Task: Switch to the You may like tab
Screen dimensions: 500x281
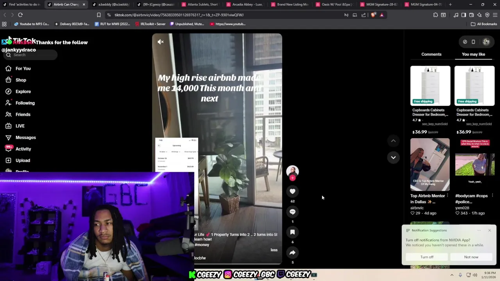Action: 473,54
